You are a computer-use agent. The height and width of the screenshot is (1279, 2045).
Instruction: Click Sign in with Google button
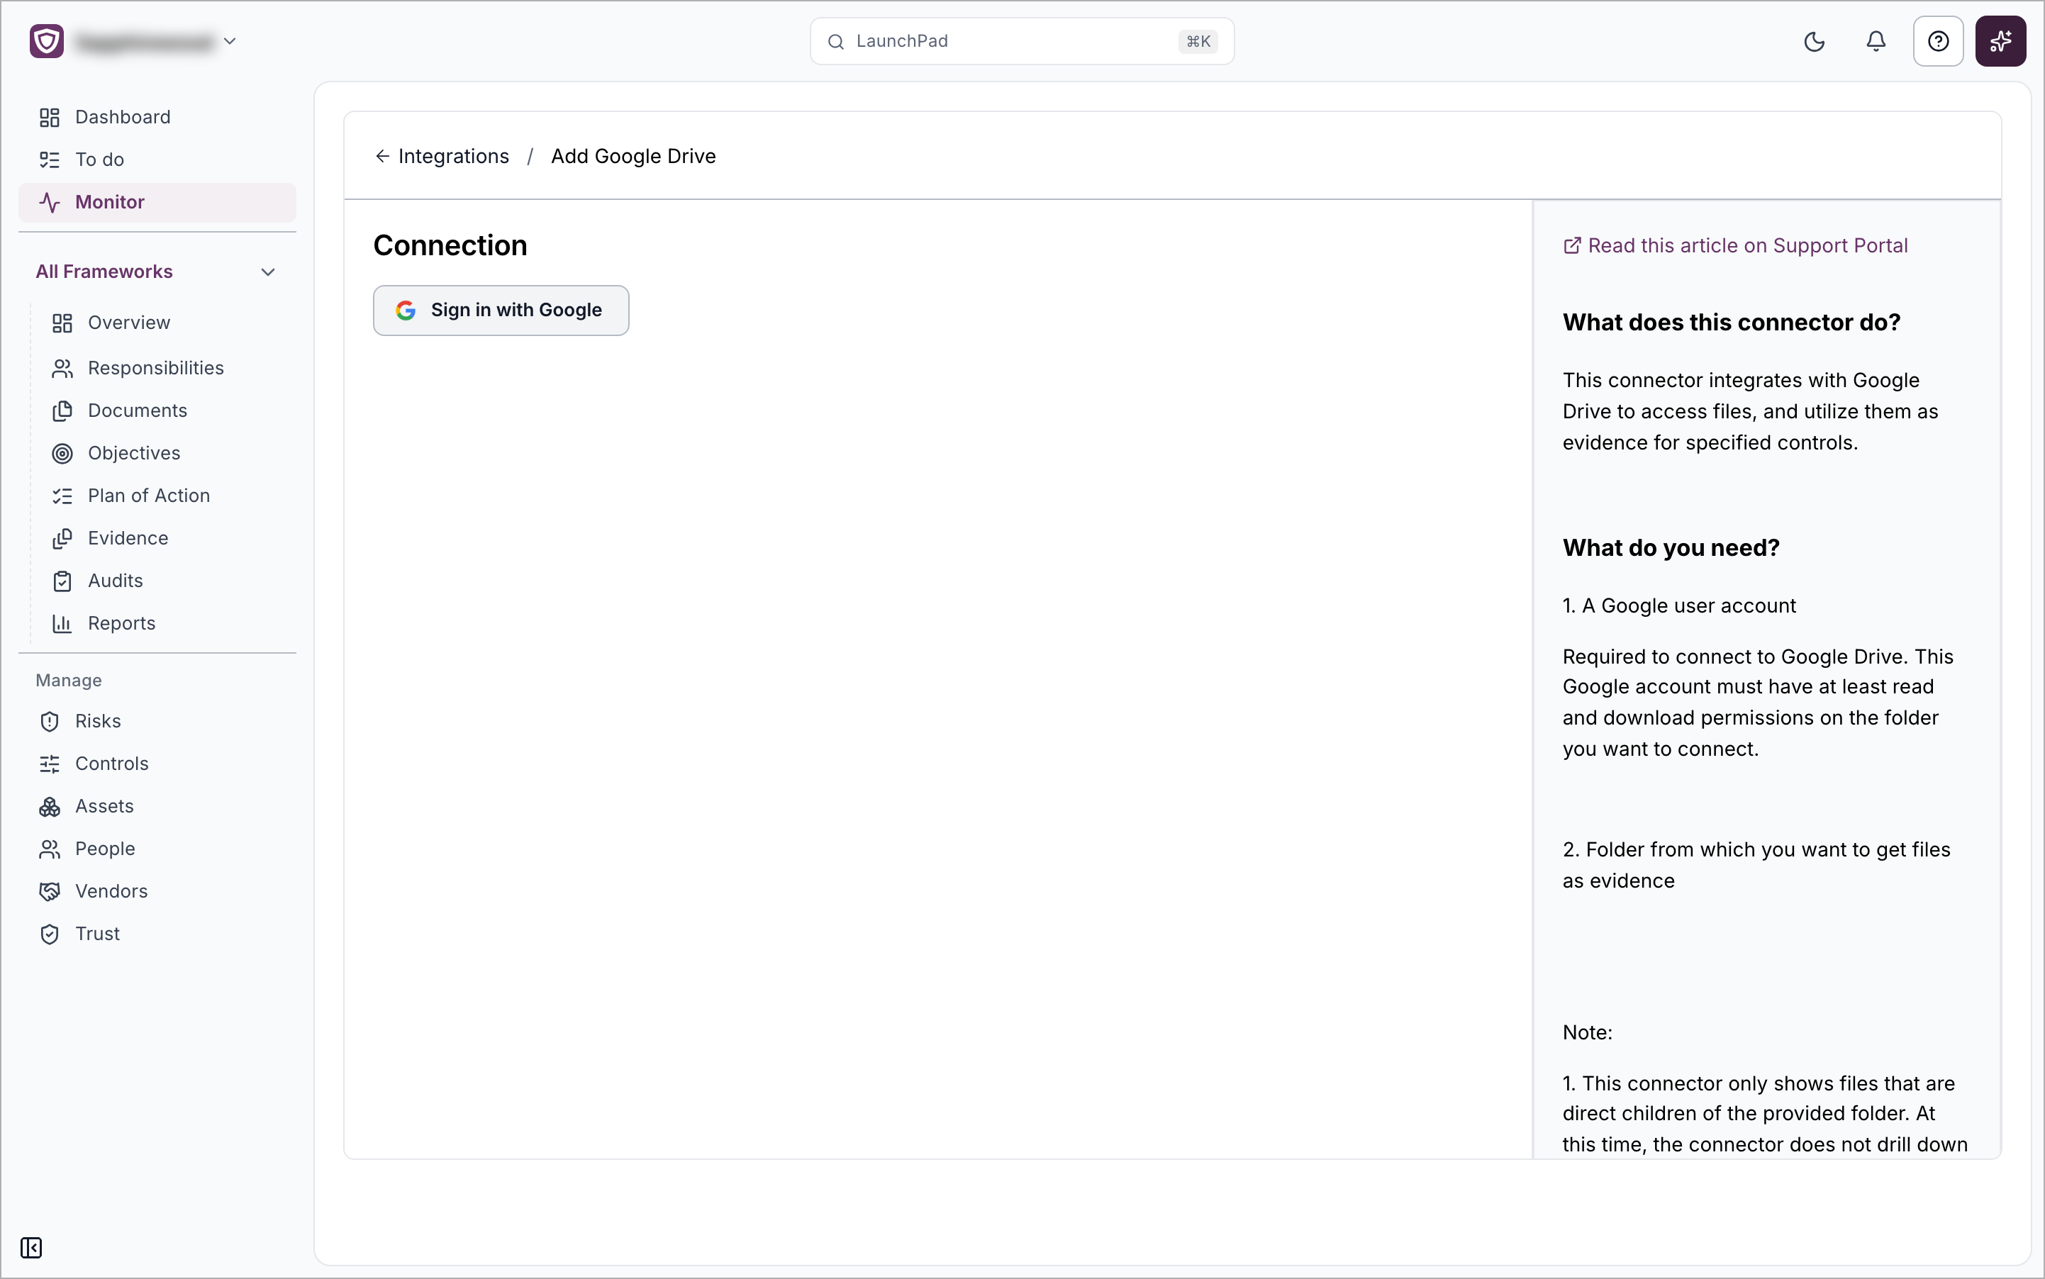501,311
